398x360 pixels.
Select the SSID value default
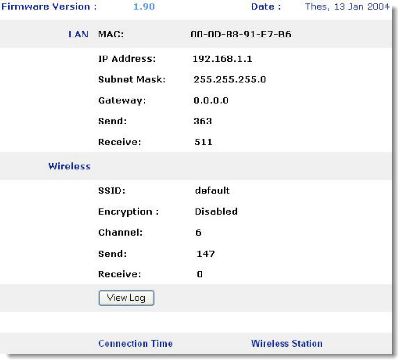(x=212, y=191)
